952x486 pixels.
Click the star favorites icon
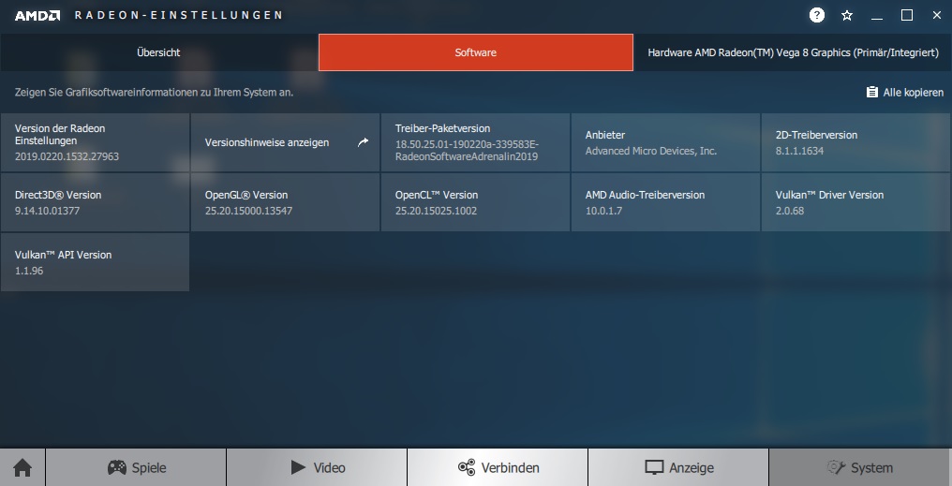(847, 15)
